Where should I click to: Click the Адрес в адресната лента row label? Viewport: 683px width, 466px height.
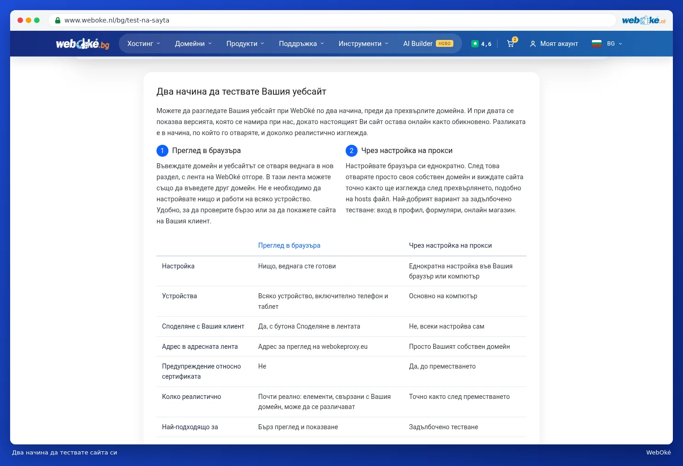tap(200, 347)
